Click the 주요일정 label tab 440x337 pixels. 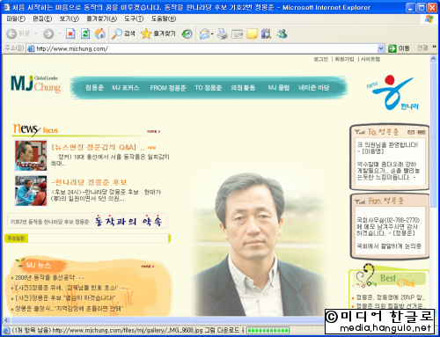click(x=16, y=238)
